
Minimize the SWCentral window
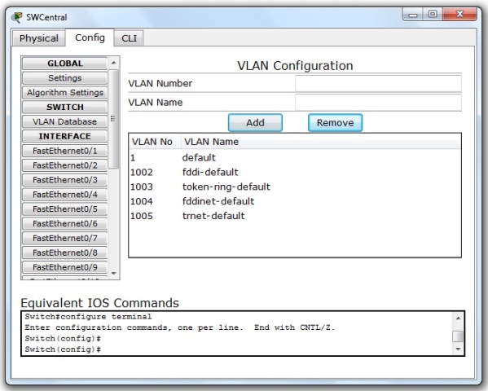coord(413,15)
